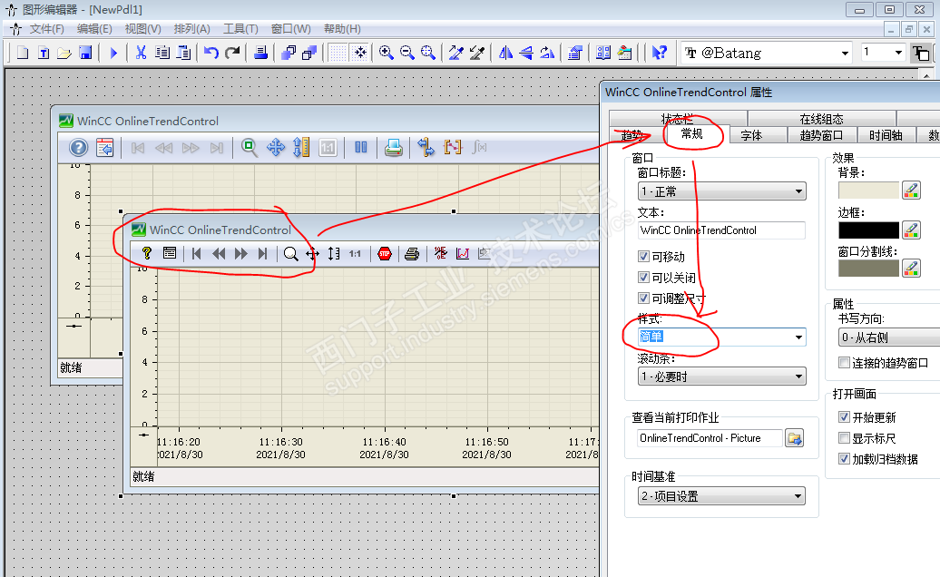Mirror object horizontally with flip icon

coord(506,53)
